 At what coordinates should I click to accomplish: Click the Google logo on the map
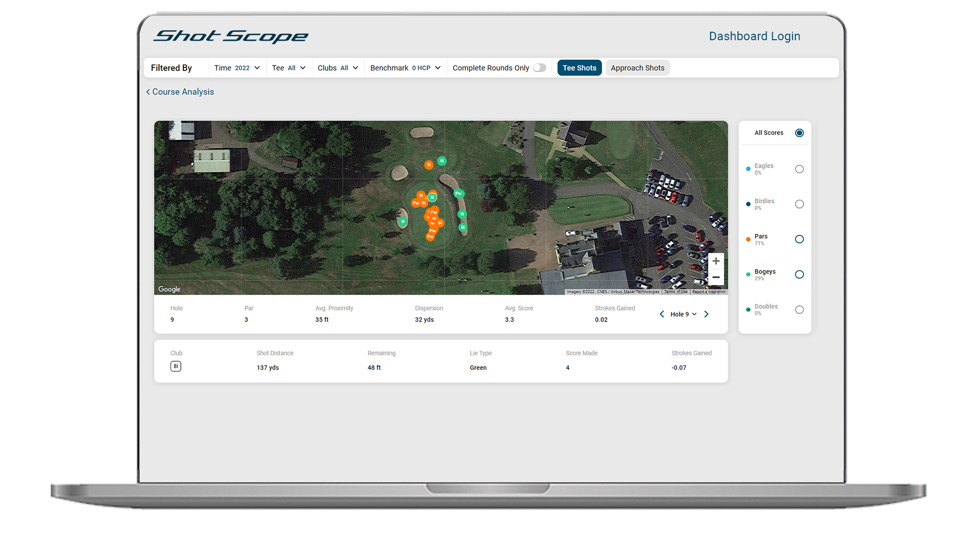click(x=169, y=289)
